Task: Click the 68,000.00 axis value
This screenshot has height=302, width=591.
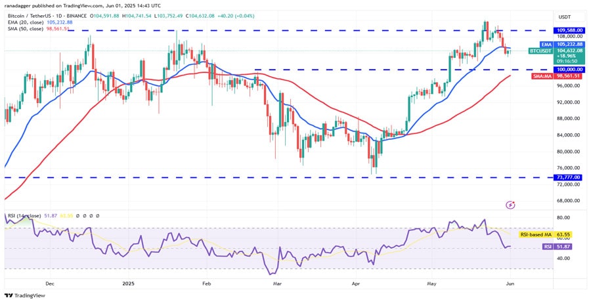Action: tap(569, 201)
